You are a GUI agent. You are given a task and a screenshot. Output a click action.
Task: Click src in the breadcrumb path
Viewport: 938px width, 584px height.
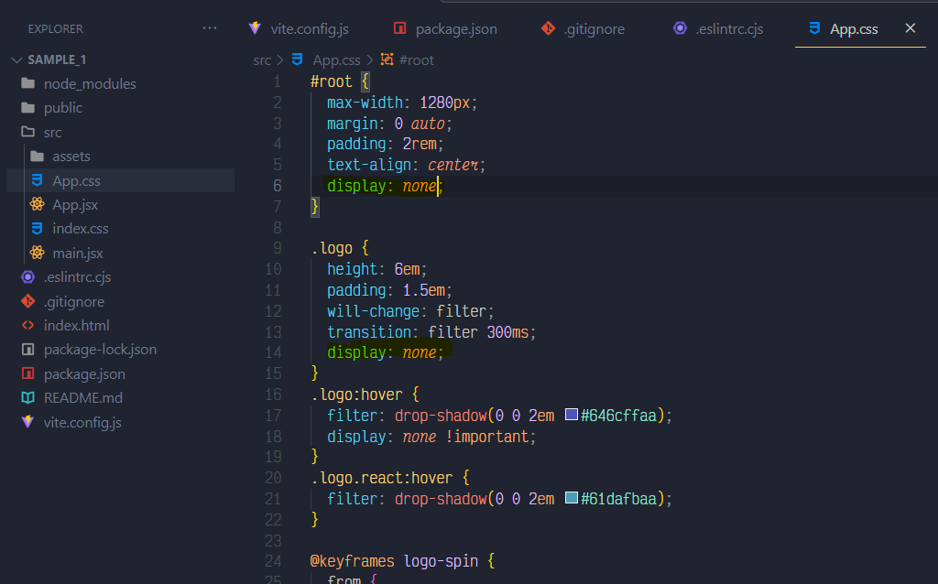[262, 59]
